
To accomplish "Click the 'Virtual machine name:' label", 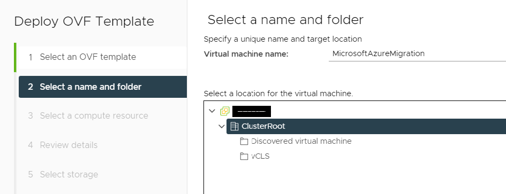I will point(246,54).
